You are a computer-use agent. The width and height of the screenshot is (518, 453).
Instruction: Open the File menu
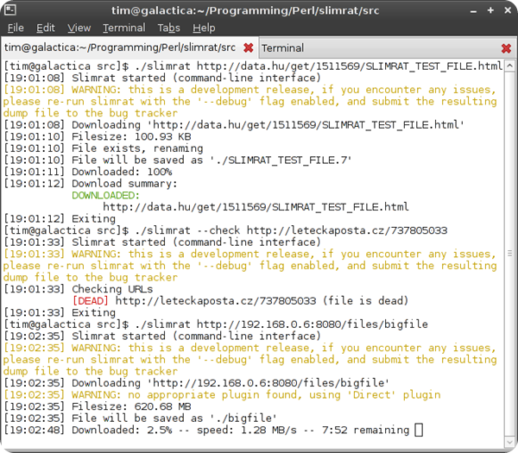[16, 28]
